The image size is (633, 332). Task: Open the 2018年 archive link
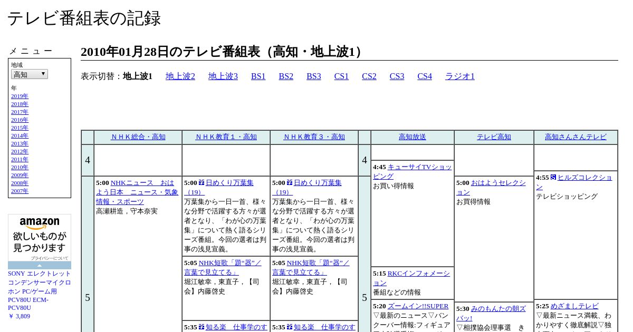pyautogui.click(x=20, y=104)
